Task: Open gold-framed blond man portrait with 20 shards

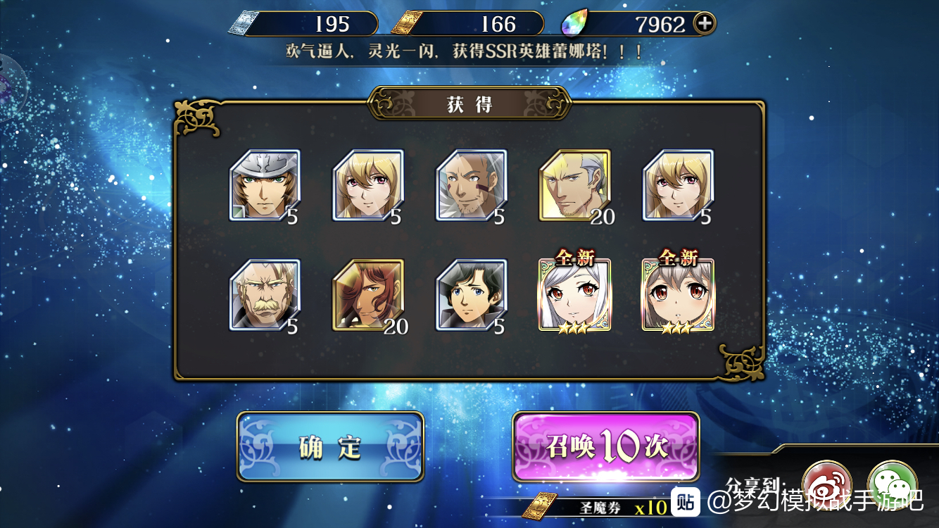Action: pos(575,185)
